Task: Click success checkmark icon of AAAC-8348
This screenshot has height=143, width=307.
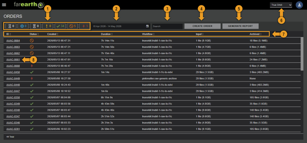Action: tap(32, 110)
